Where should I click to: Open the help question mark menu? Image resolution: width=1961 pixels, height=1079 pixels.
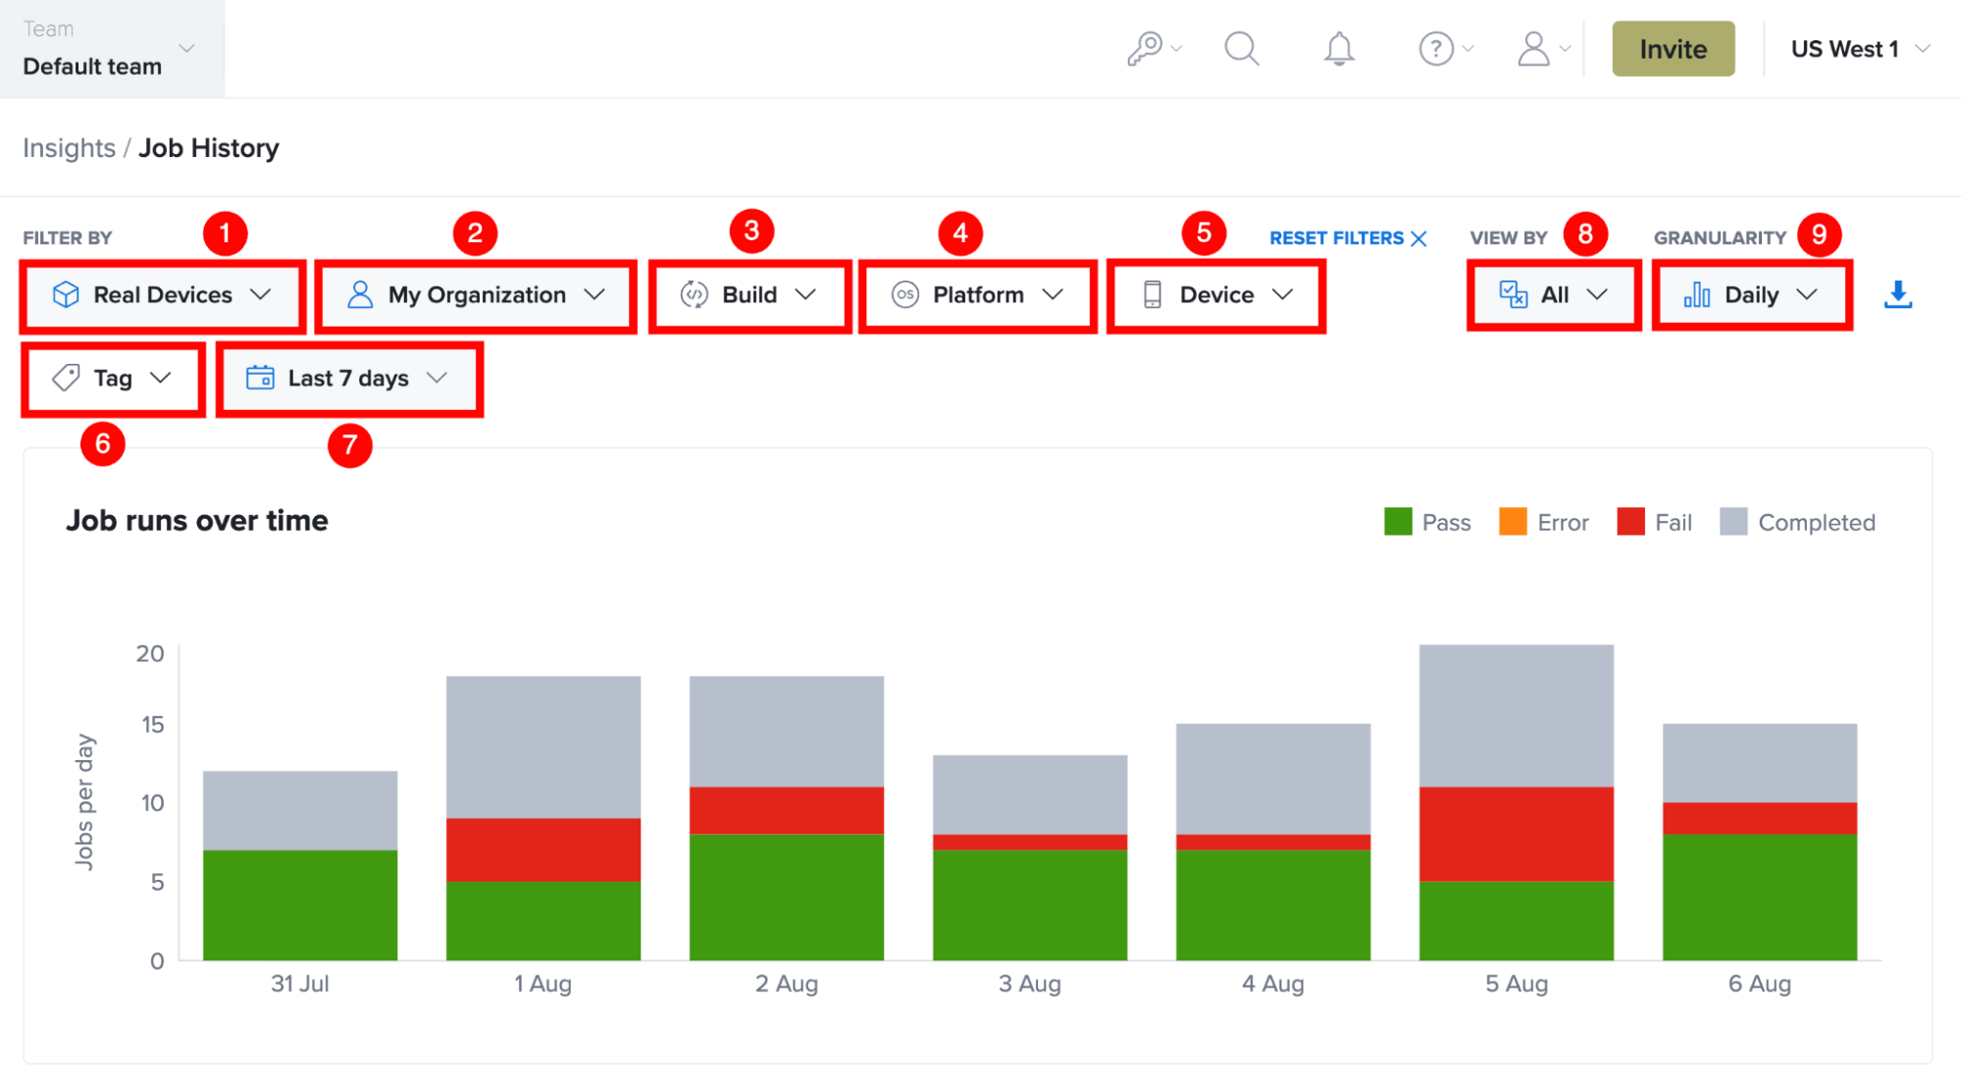click(x=1436, y=48)
